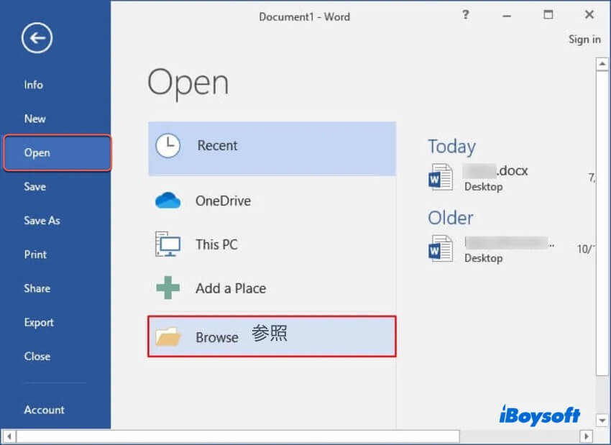The height and width of the screenshot is (445, 611).
Task: Click the This PC computer icon
Action: (x=167, y=244)
